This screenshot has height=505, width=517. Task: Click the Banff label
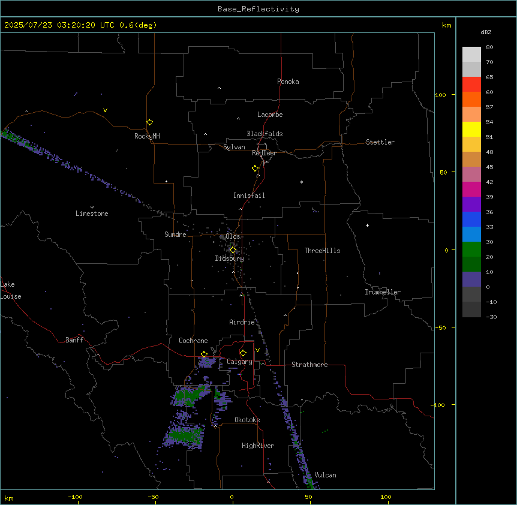point(74,340)
